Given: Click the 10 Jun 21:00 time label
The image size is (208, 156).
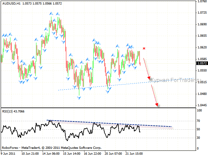Looking at the screenshot, I should click(x=30, y=154).
